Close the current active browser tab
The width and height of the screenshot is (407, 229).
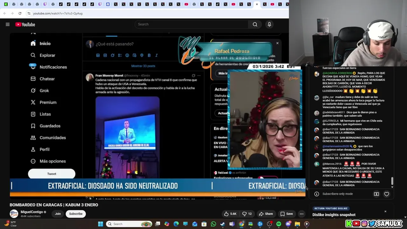[257, 4]
